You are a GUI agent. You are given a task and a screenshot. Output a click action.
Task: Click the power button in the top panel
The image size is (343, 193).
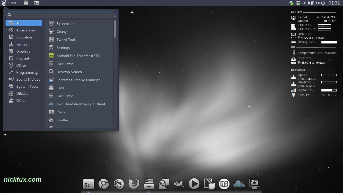[x=323, y=3]
